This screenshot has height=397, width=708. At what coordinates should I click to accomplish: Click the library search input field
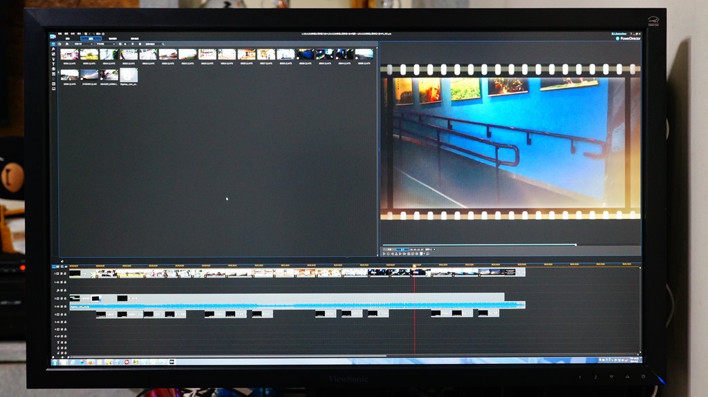152,44
